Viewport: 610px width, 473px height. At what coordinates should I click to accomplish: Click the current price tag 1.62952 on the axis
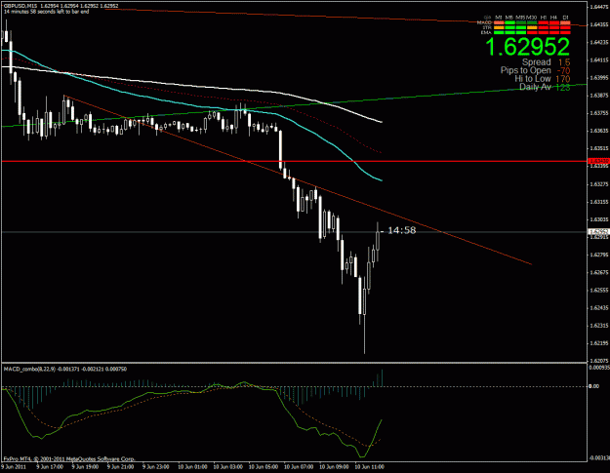point(598,232)
